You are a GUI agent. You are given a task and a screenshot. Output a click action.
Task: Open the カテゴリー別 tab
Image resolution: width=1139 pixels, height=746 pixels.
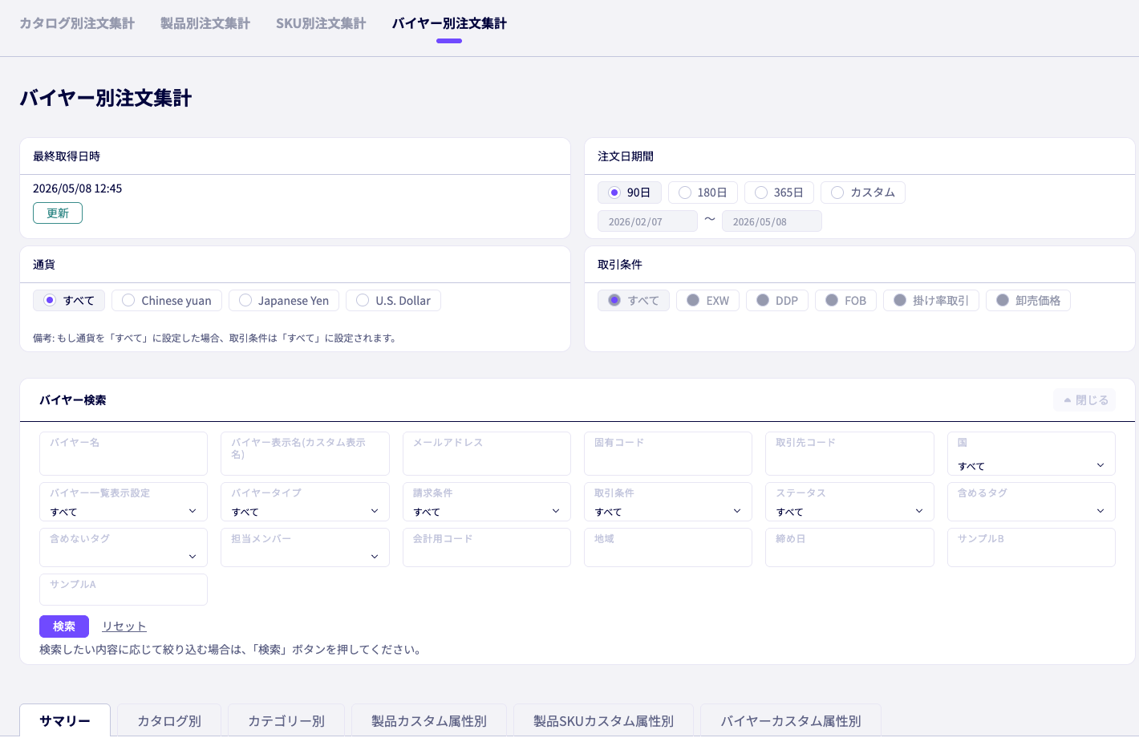[x=286, y=720]
